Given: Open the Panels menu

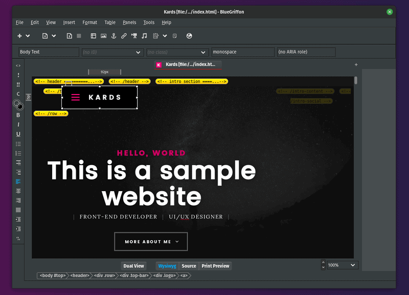Looking at the screenshot, I should pos(129,22).
